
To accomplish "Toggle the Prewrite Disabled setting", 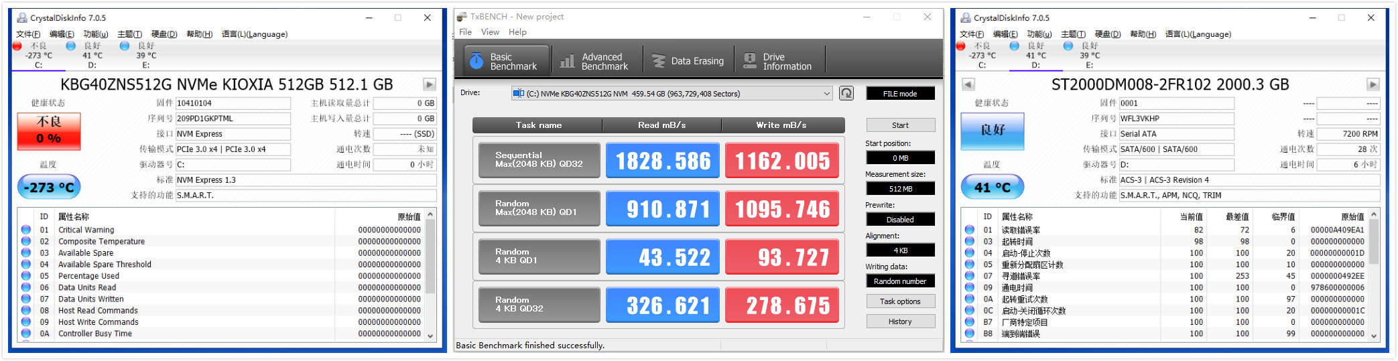I will [x=900, y=220].
